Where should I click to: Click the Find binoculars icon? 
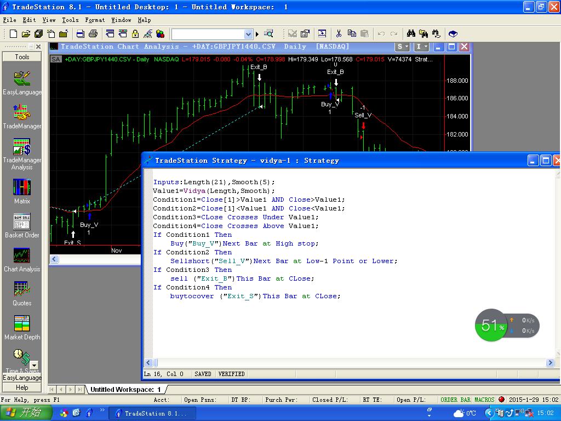point(411,33)
